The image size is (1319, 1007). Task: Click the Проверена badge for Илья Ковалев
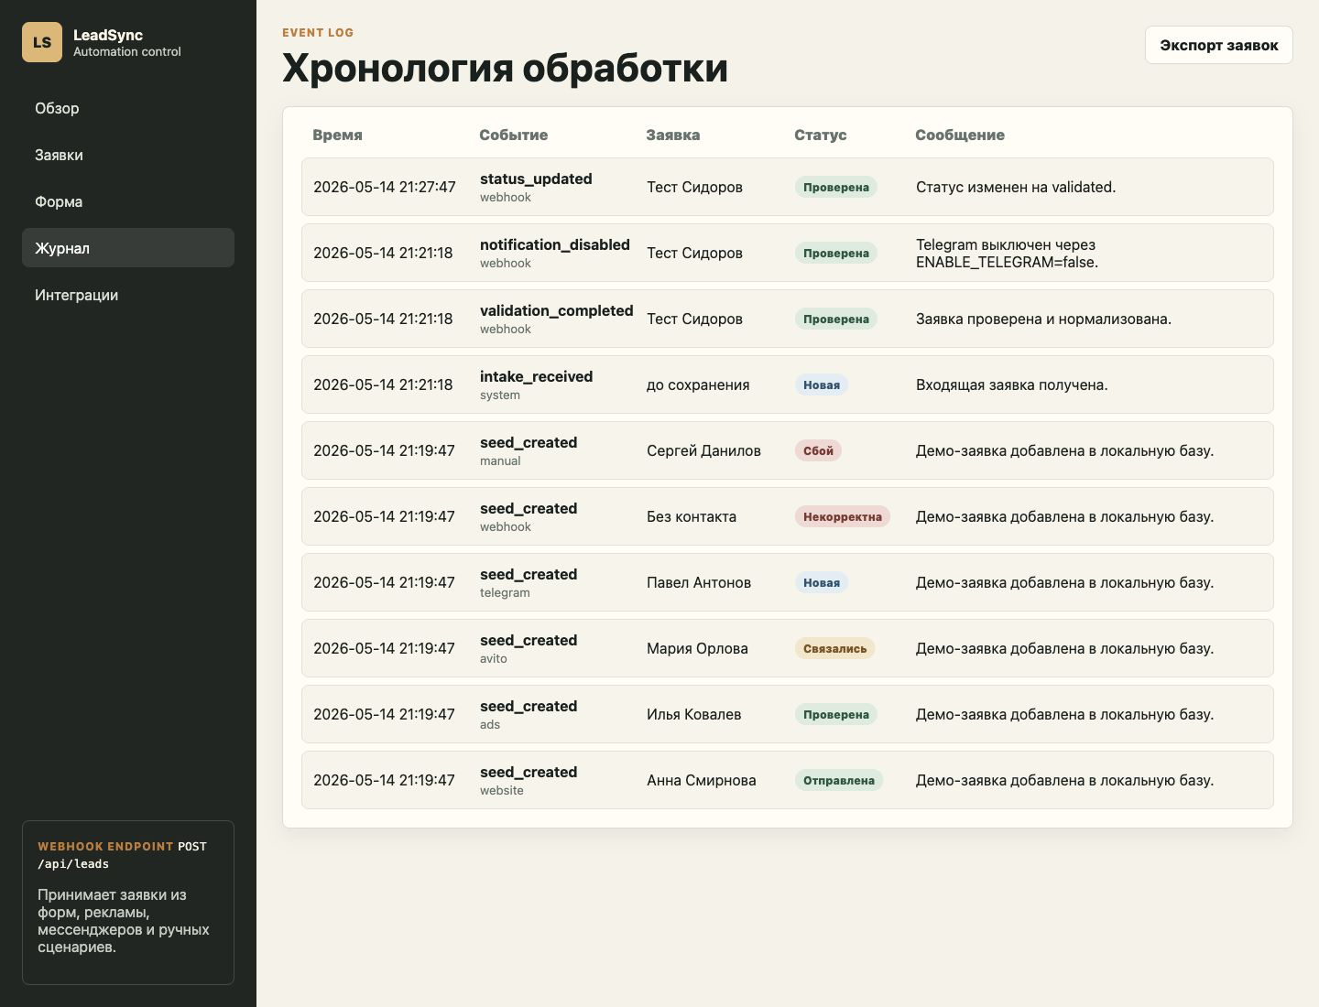click(x=835, y=714)
